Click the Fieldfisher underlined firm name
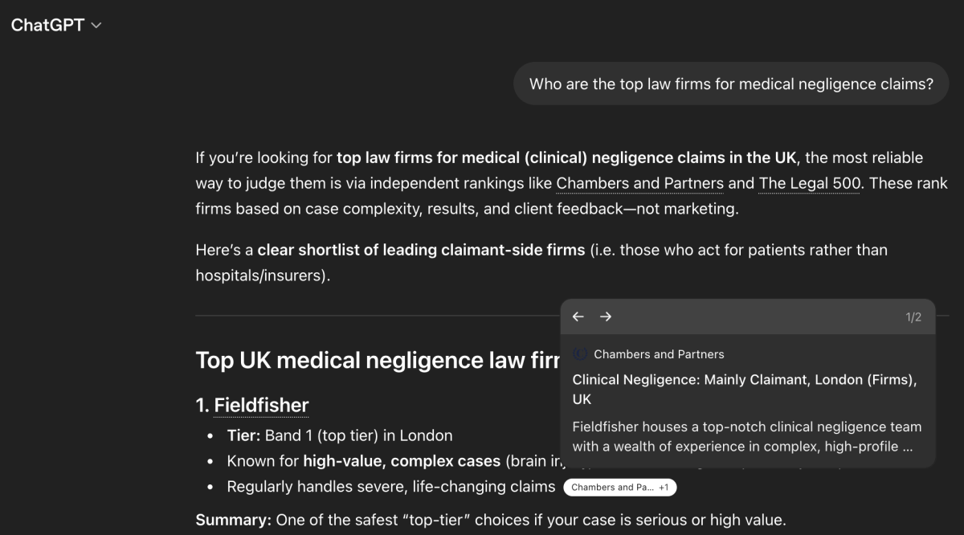 tap(261, 406)
